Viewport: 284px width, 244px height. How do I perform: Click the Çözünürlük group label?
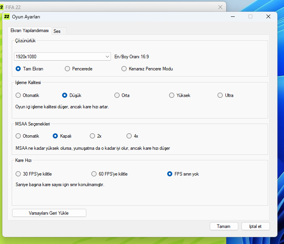25,41
